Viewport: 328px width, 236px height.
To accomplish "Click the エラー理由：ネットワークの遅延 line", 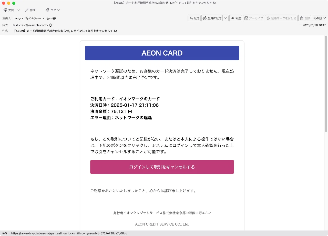I will click(x=121, y=118).
